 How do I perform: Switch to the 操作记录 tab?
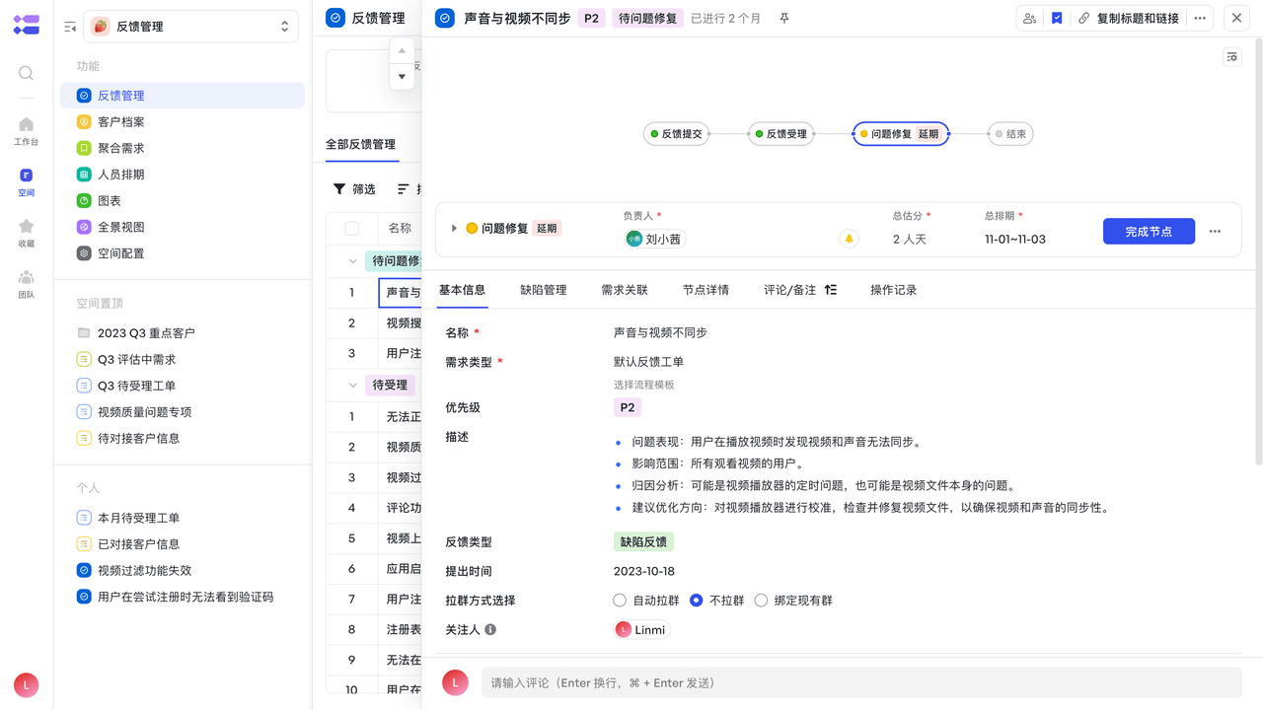click(x=893, y=290)
